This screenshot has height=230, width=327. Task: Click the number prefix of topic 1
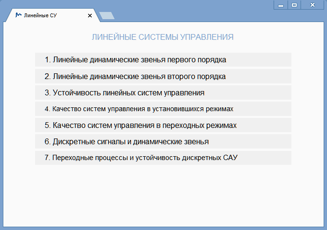(47, 60)
